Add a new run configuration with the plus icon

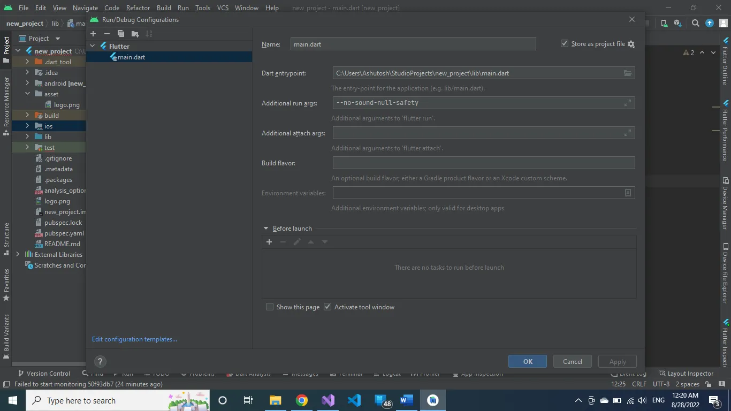93,34
